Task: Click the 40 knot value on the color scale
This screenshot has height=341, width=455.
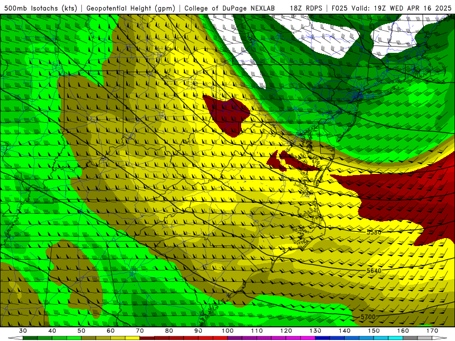Action: (52, 331)
